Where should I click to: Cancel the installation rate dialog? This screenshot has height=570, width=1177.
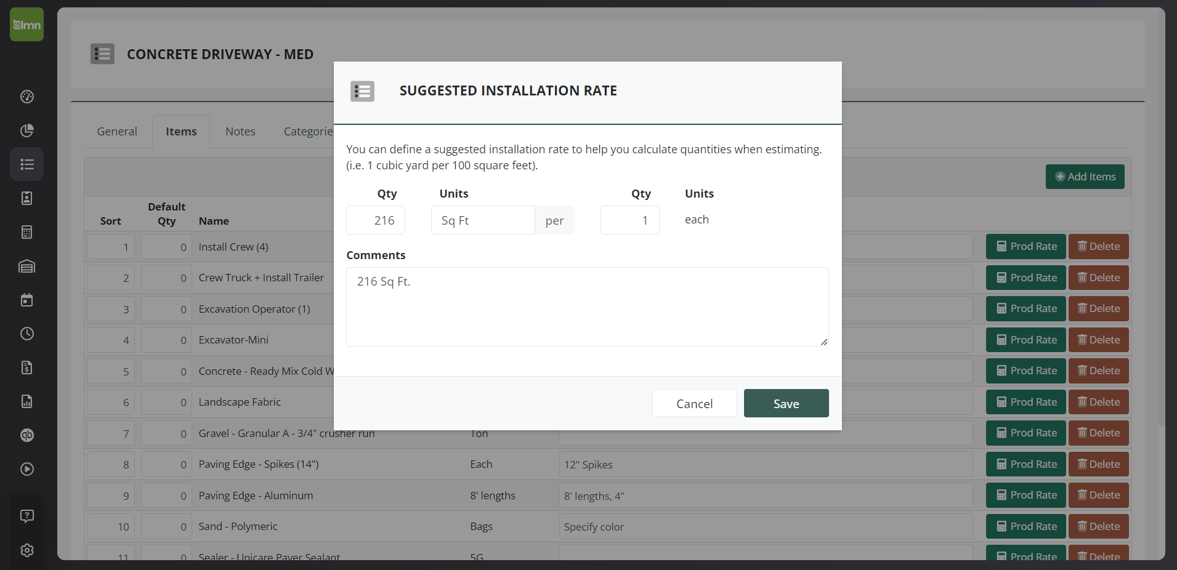694,403
